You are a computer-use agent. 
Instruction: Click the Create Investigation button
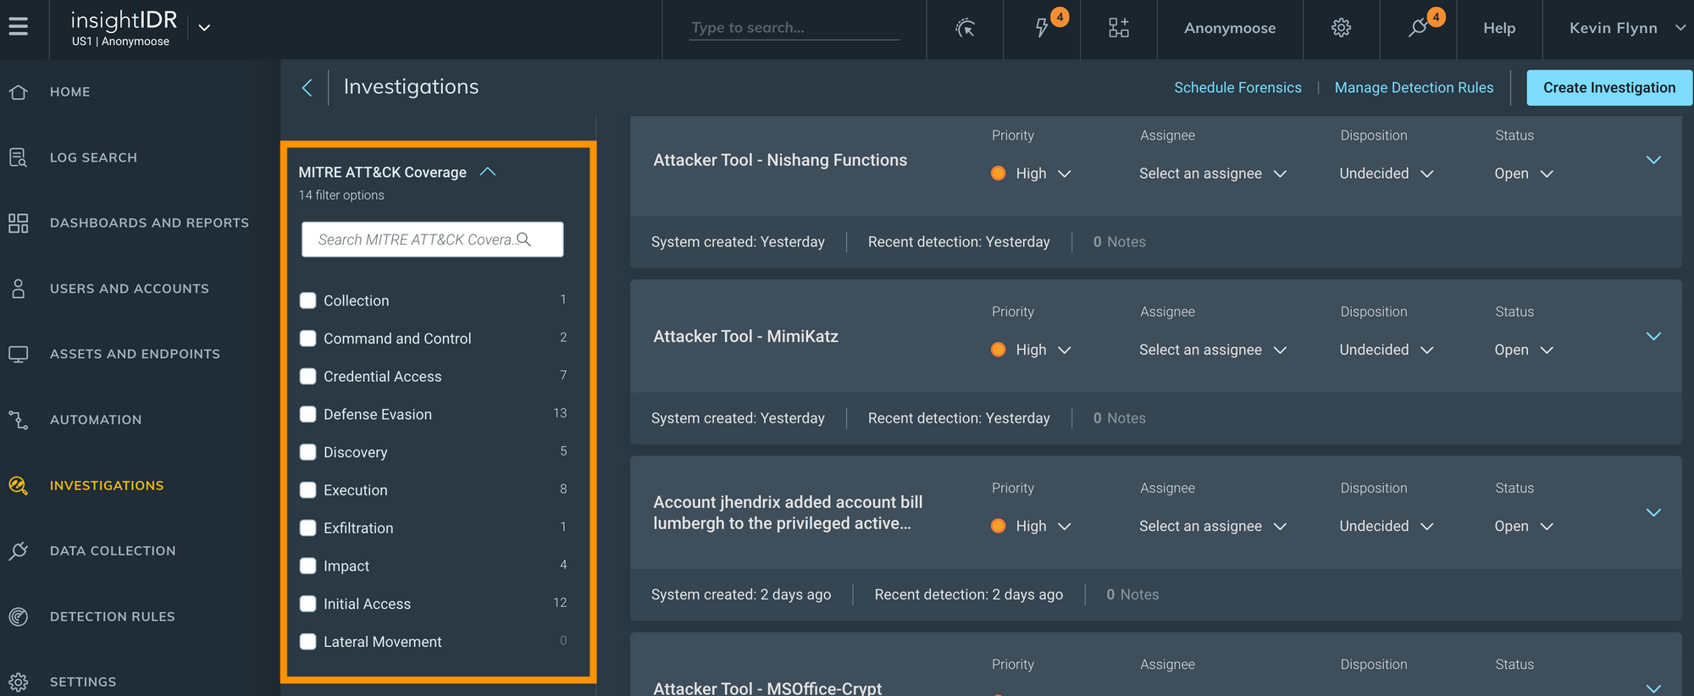[x=1608, y=88]
